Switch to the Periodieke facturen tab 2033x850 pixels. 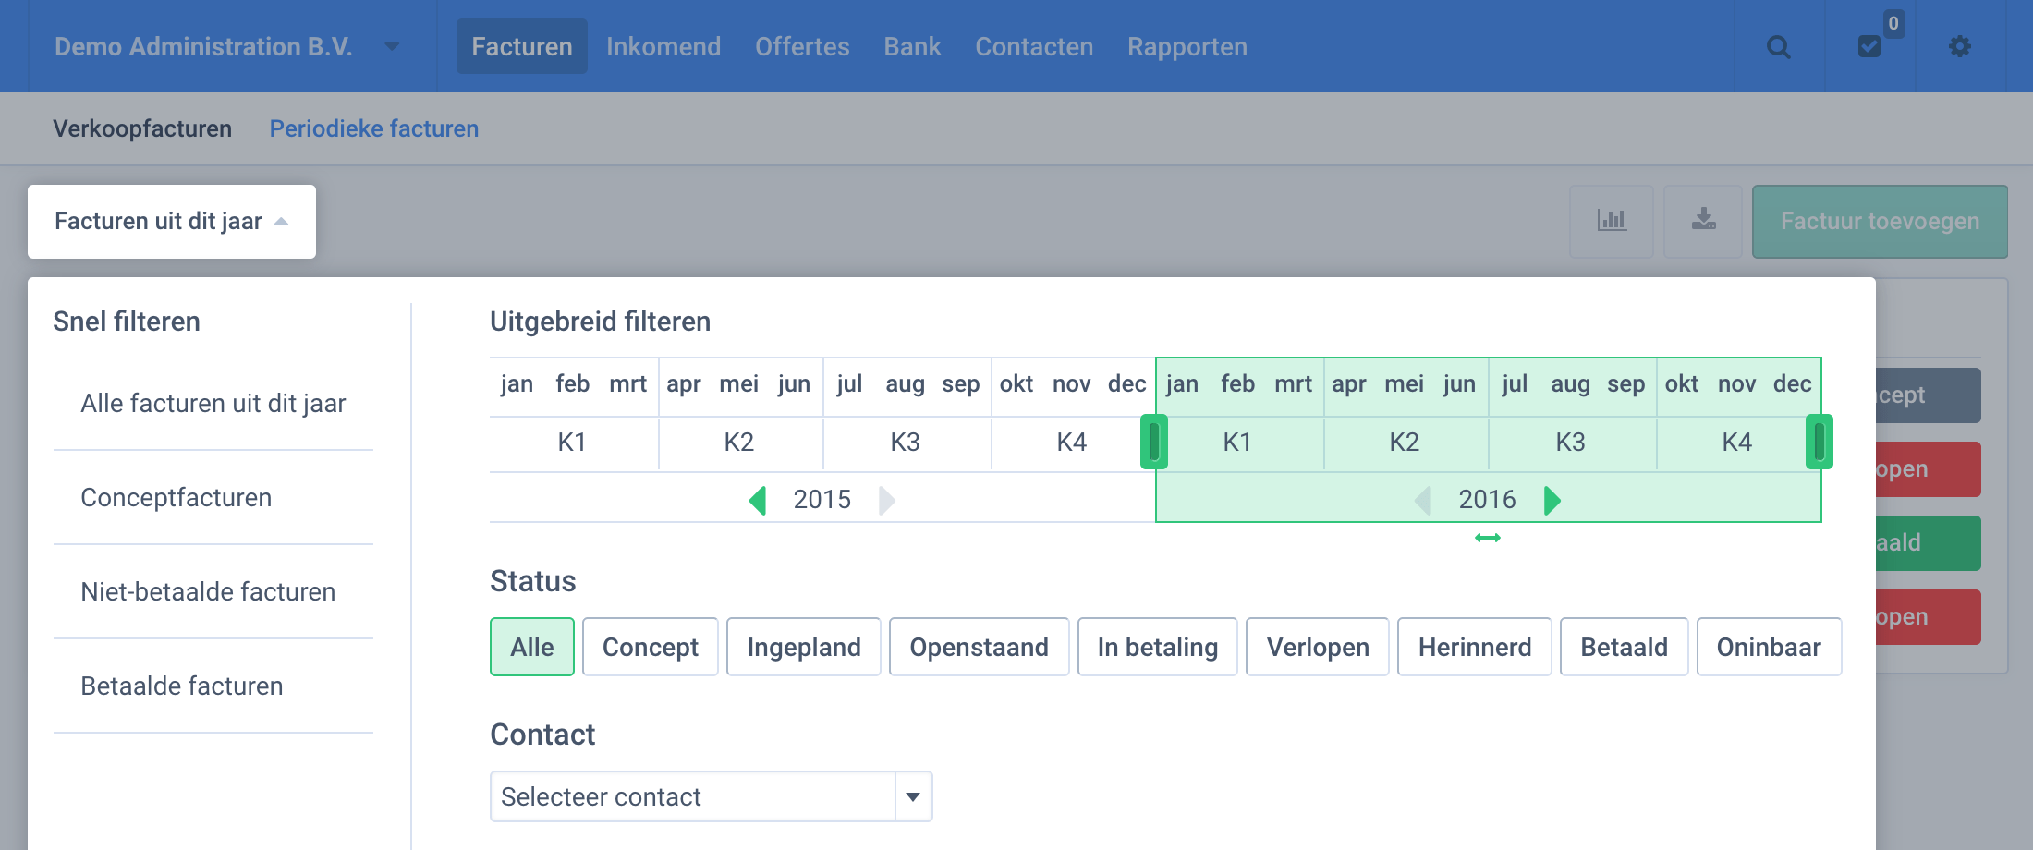click(x=373, y=128)
